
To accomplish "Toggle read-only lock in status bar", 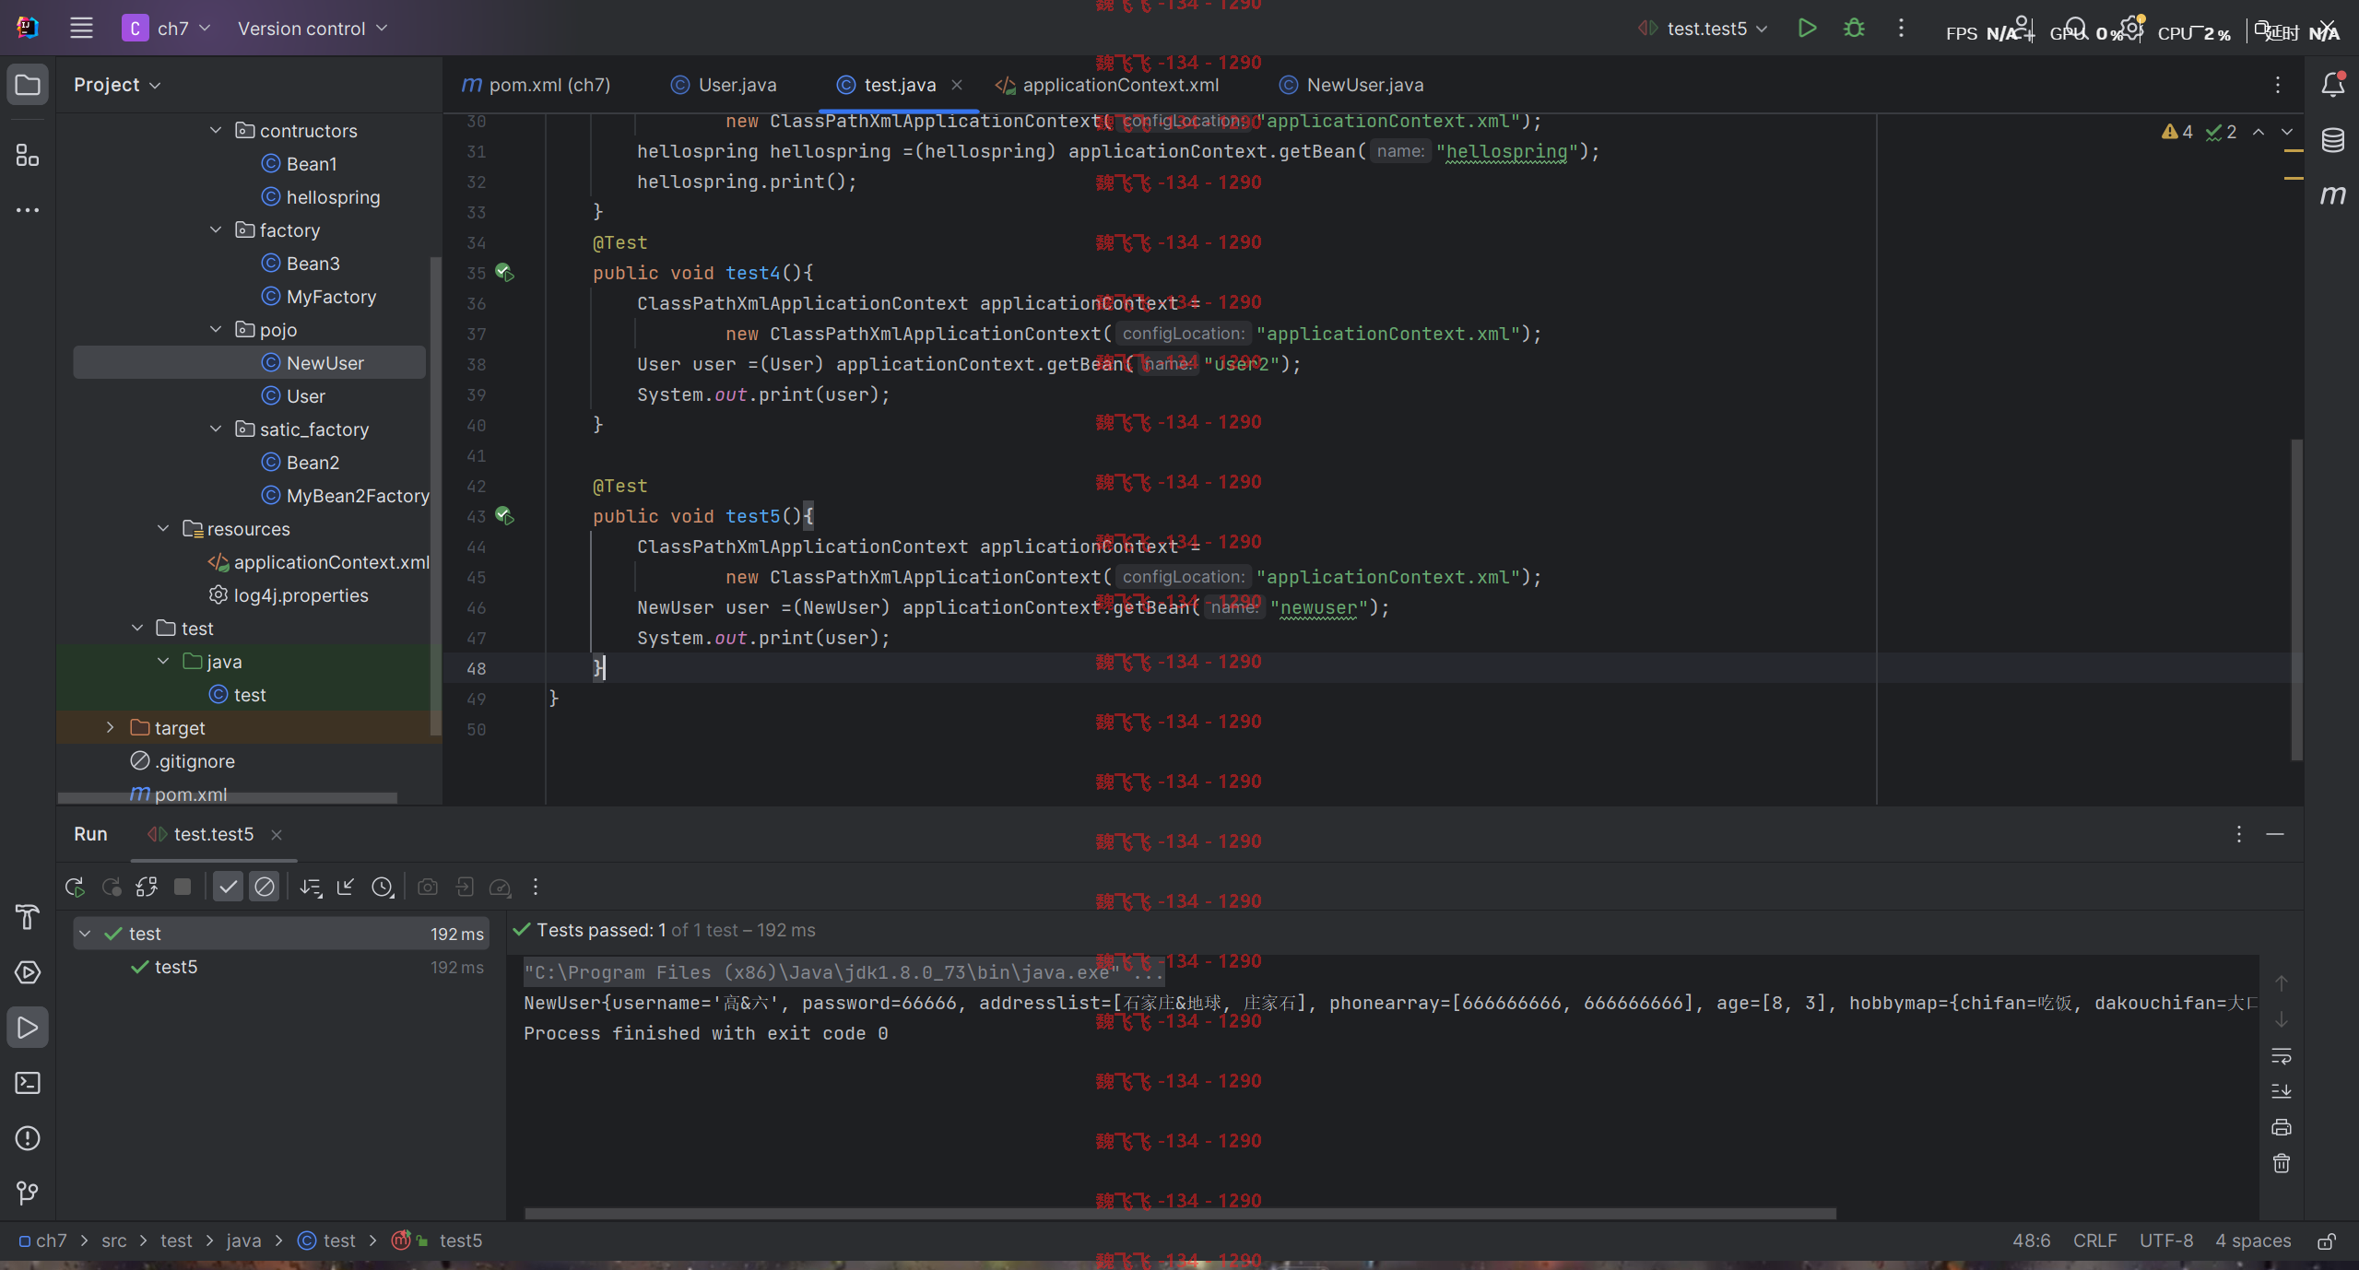I will click(x=2327, y=1241).
